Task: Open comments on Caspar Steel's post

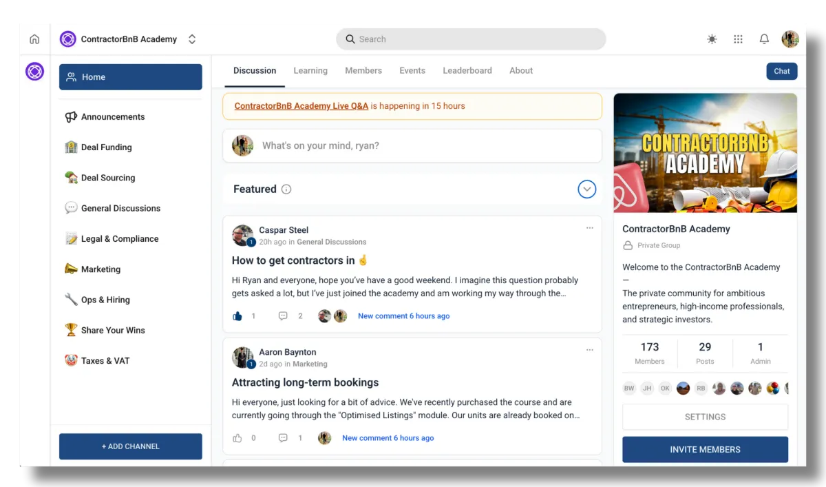Action: click(283, 316)
